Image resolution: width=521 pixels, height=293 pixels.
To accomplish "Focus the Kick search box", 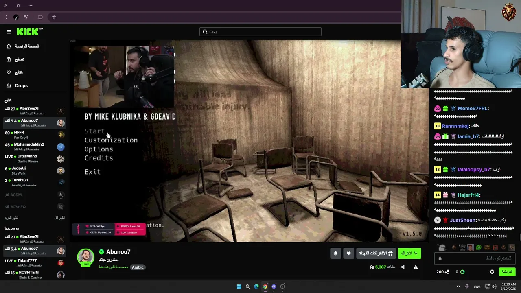I will 260,32.
